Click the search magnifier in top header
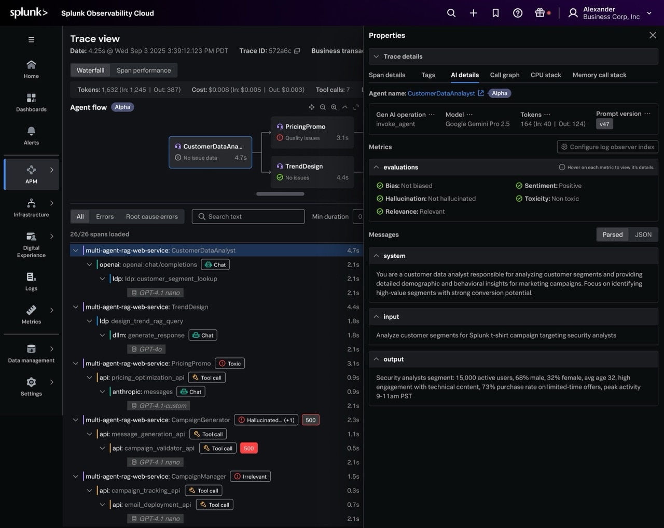 pyautogui.click(x=451, y=13)
